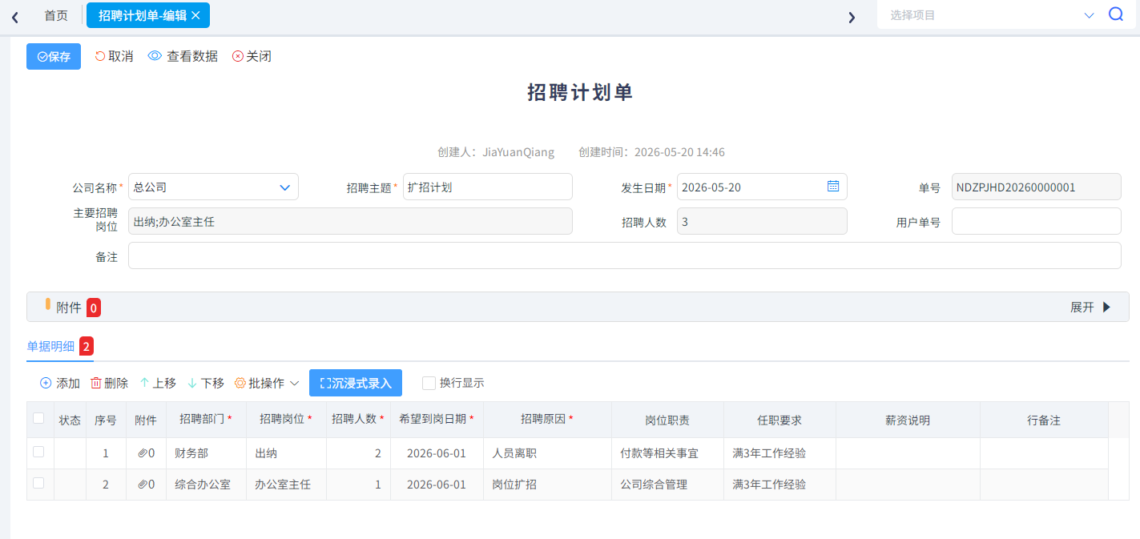
Task: Click the 用户单号 input field
Action: (1037, 221)
